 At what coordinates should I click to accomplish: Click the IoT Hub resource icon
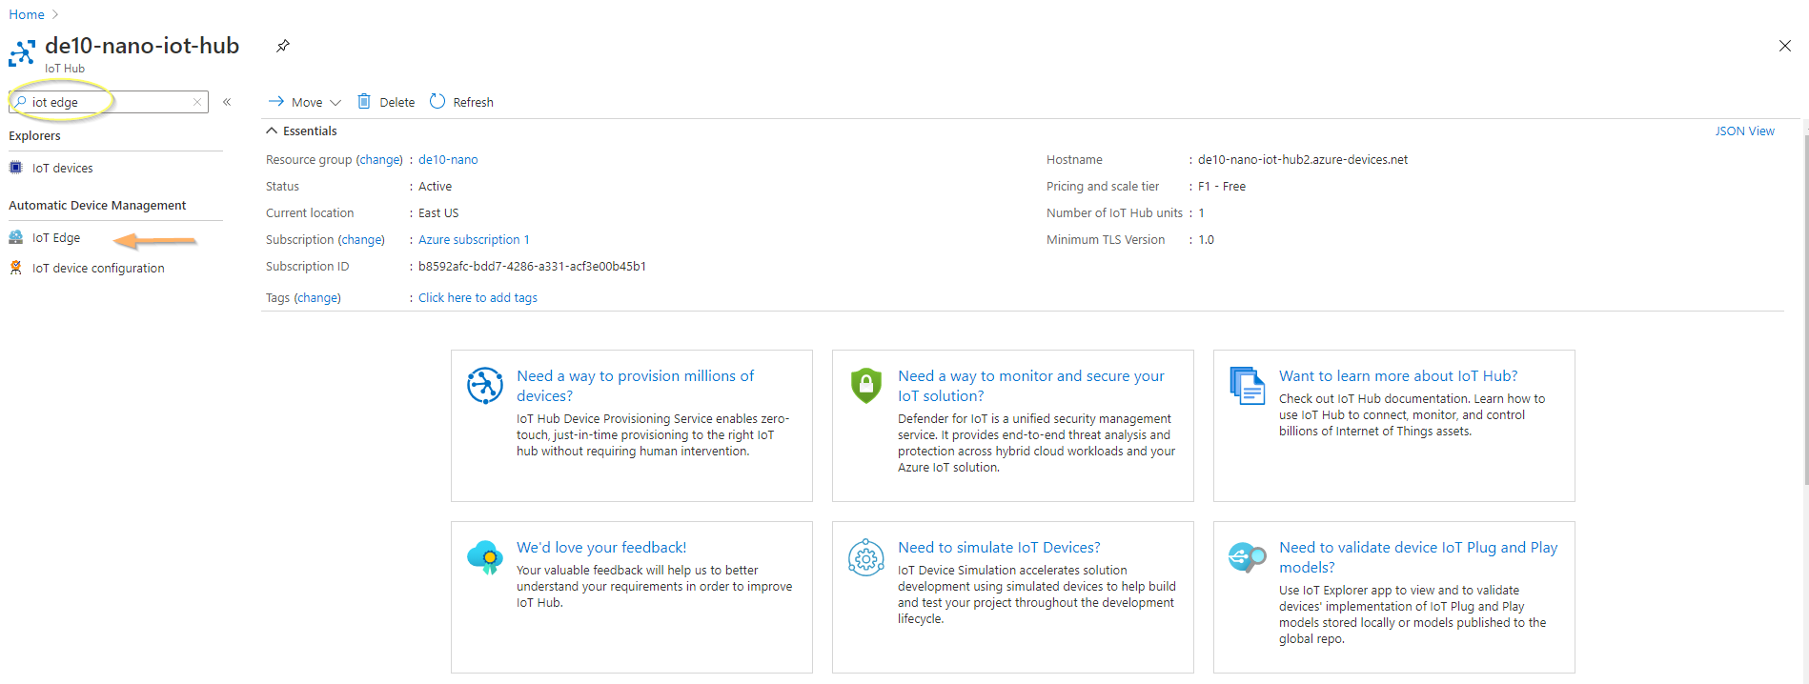(x=22, y=53)
